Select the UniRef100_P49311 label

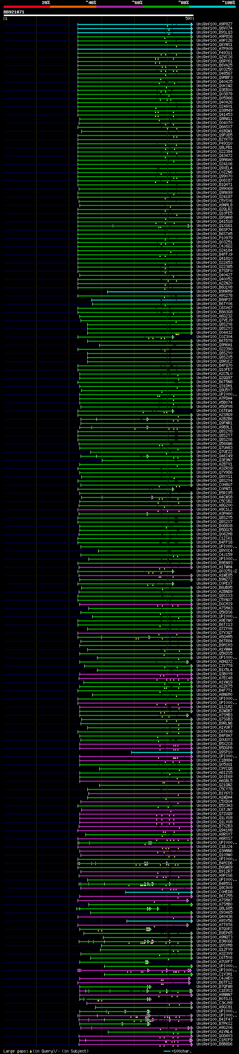point(214,53)
